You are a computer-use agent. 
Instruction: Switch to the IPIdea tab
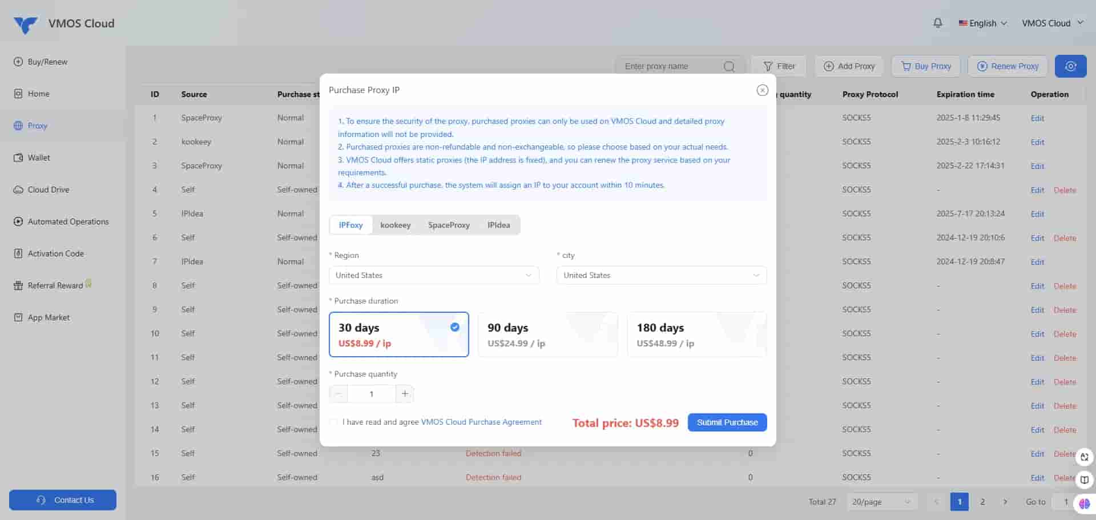[498, 225]
